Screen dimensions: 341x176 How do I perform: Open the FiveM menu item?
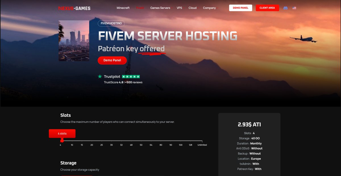click(x=140, y=8)
